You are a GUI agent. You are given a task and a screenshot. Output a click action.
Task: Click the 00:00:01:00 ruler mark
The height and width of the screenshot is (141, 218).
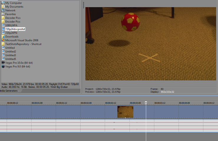pyautogui.click(x=37, y=103)
